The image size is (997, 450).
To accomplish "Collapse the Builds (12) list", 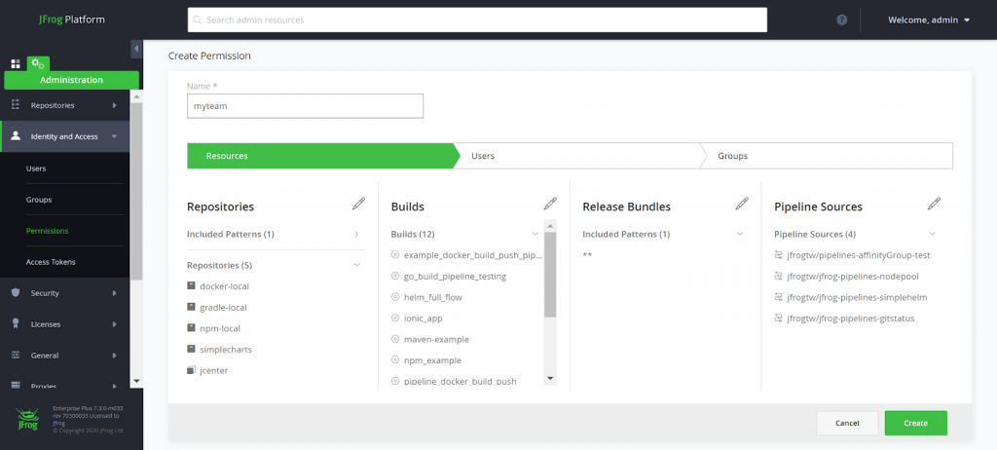I will pos(535,234).
